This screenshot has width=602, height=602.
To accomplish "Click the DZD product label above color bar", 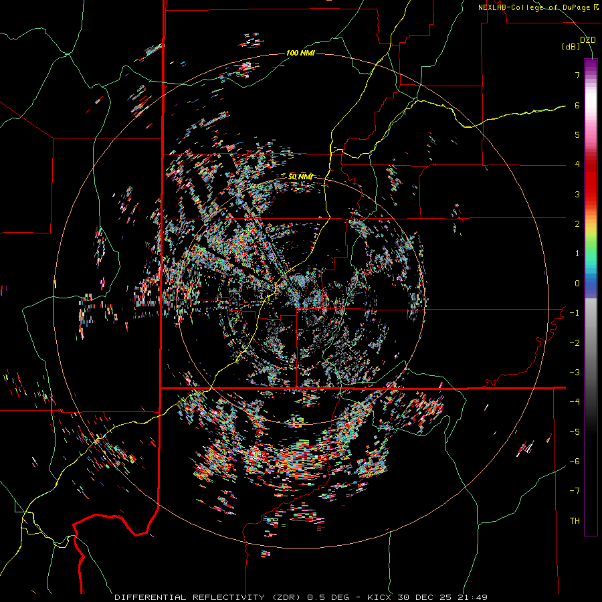I will pyautogui.click(x=588, y=40).
